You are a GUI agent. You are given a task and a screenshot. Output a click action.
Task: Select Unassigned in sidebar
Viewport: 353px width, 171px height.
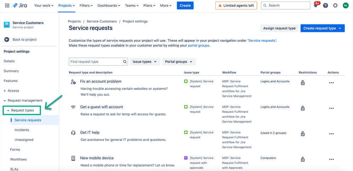tap(24, 140)
